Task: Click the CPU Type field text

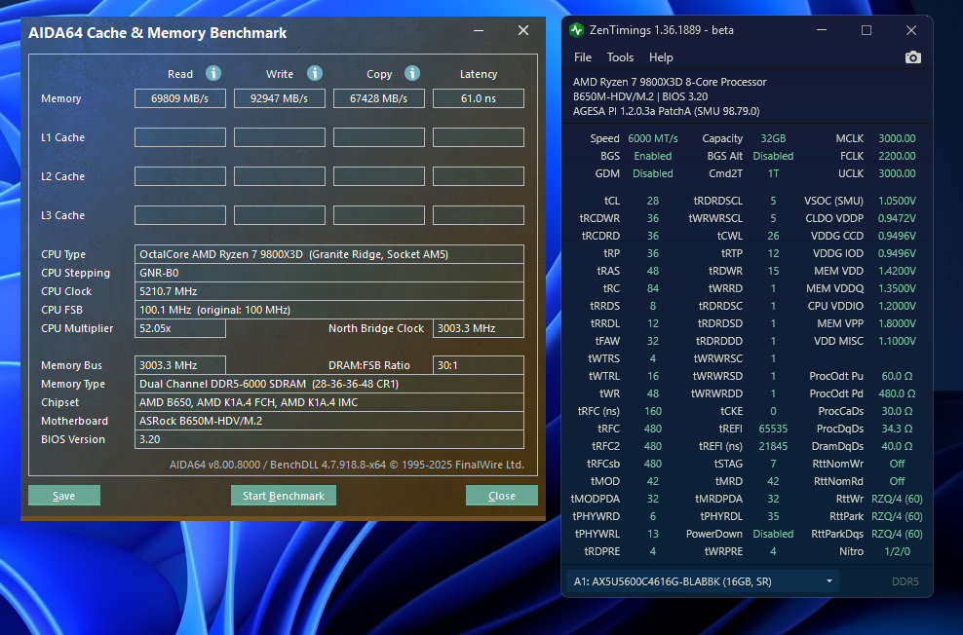Action: click(329, 254)
